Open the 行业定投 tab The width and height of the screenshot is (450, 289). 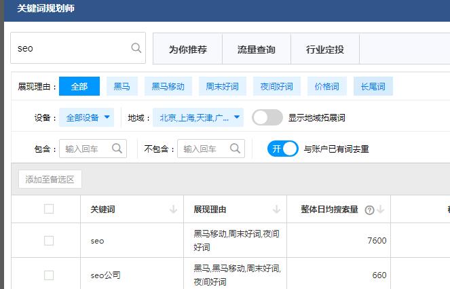point(324,50)
